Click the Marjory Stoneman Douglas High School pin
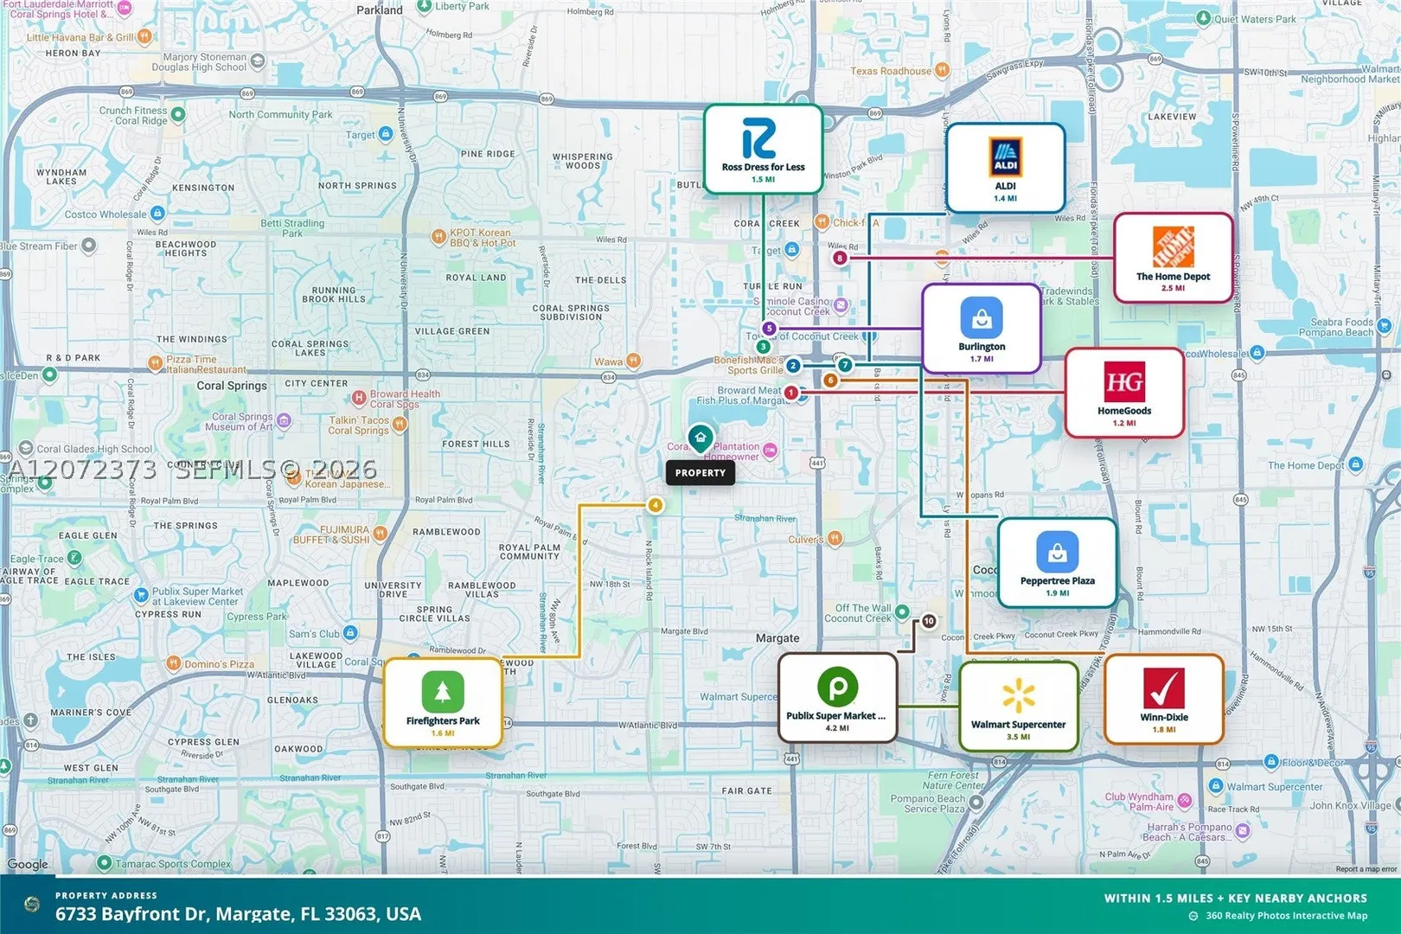Screen dimensions: 1401x934 coord(257,61)
